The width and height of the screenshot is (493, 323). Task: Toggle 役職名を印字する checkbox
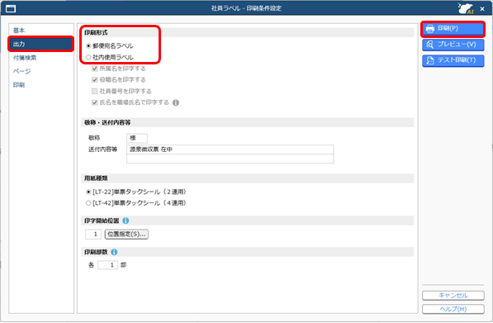point(94,80)
